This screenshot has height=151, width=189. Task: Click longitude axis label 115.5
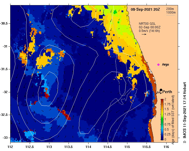[147, 147]
